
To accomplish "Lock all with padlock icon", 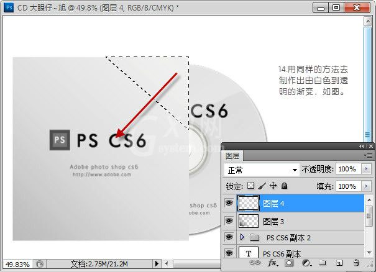I will 285,186.
